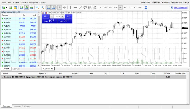The height and width of the screenshot is (109, 190).
Task: Zoom out on the chart
Action: 42,7
